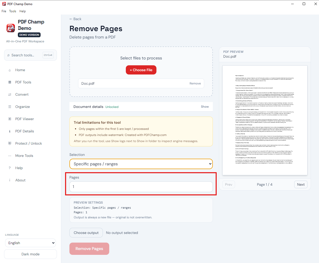Click the PREVIEW SETTINGS heading
The height and width of the screenshot is (263, 319).
point(88,203)
